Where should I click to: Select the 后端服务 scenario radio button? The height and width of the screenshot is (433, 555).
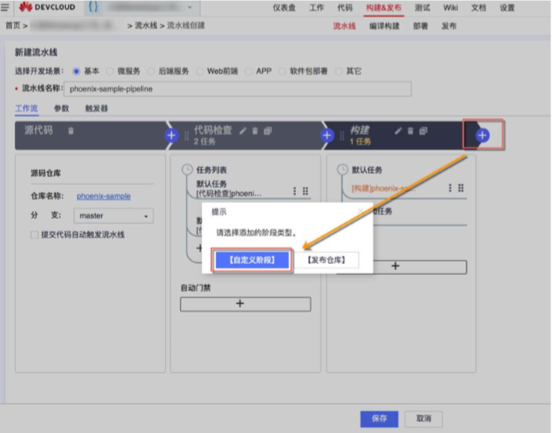[x=151, y=71]
